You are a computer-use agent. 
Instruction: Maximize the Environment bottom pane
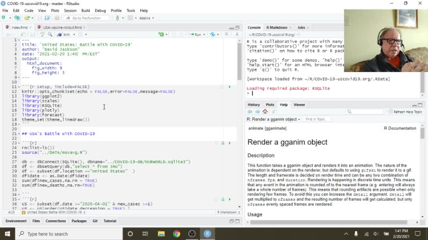tap(237, 221)
